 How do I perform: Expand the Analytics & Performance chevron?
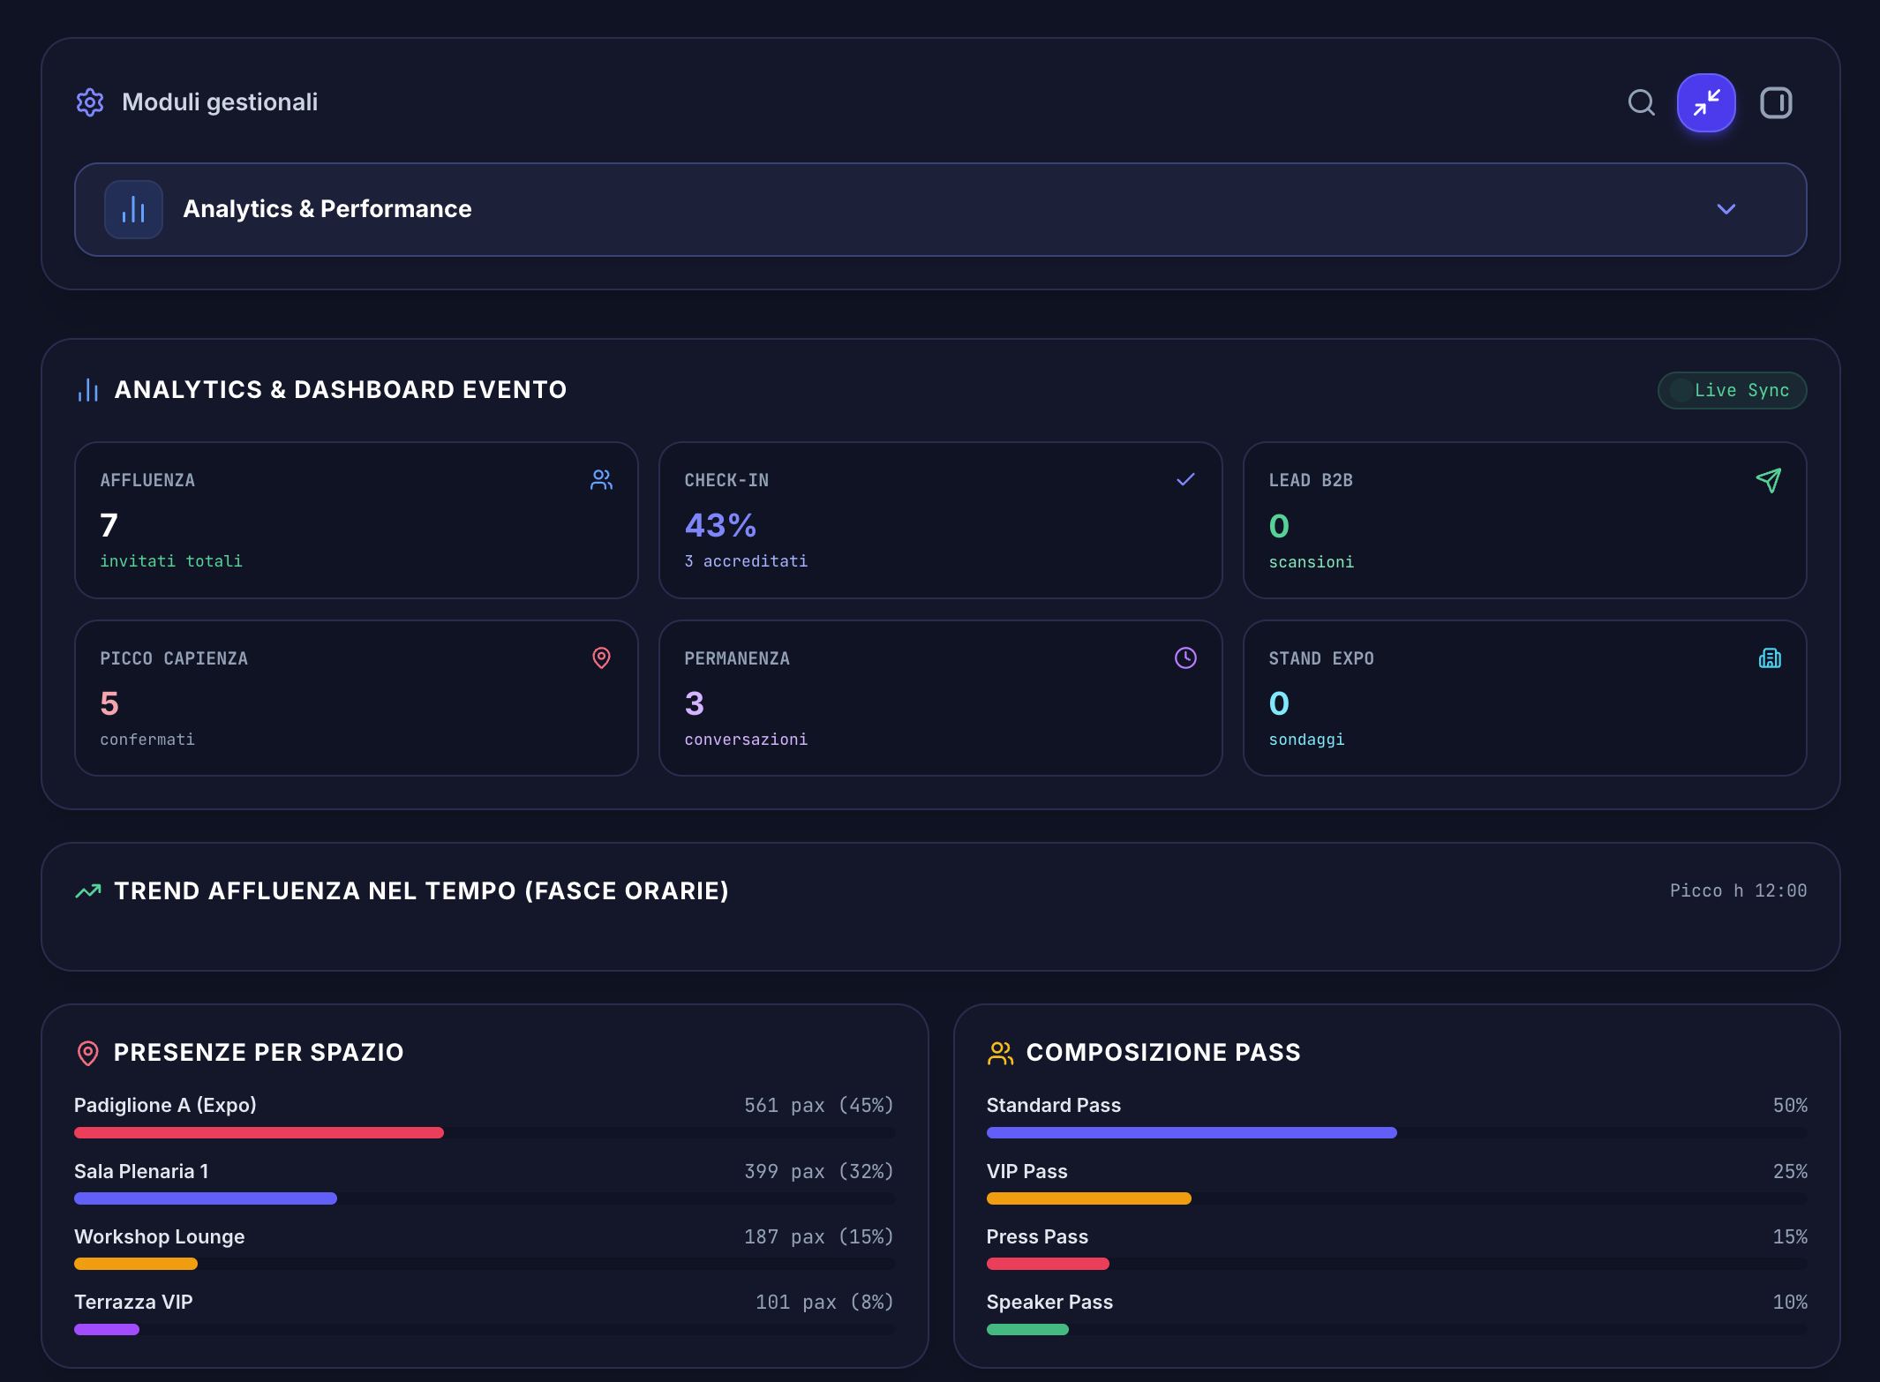[x=1726, y=209]
